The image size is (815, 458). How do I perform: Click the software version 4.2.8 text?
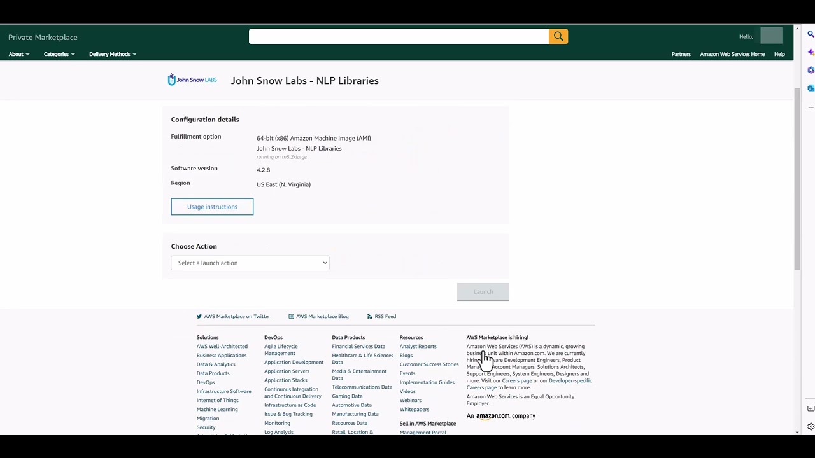[263, 170]
